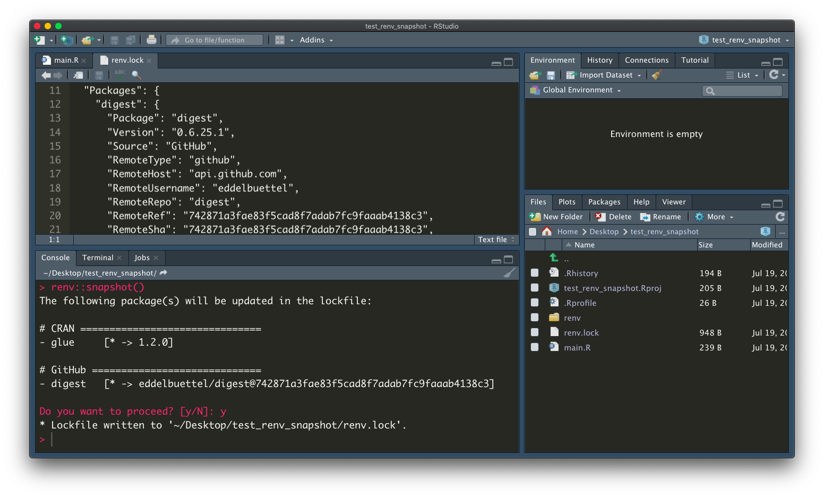824x497 pixels.
Task: Go back with the editor back arrow
Action: click(46, 75)
